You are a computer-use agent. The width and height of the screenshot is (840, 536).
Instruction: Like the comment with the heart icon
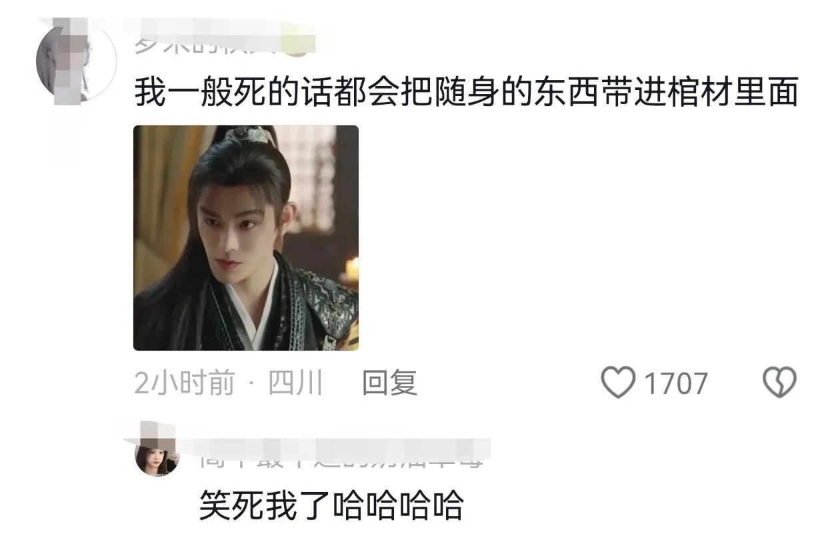[618, 383]
